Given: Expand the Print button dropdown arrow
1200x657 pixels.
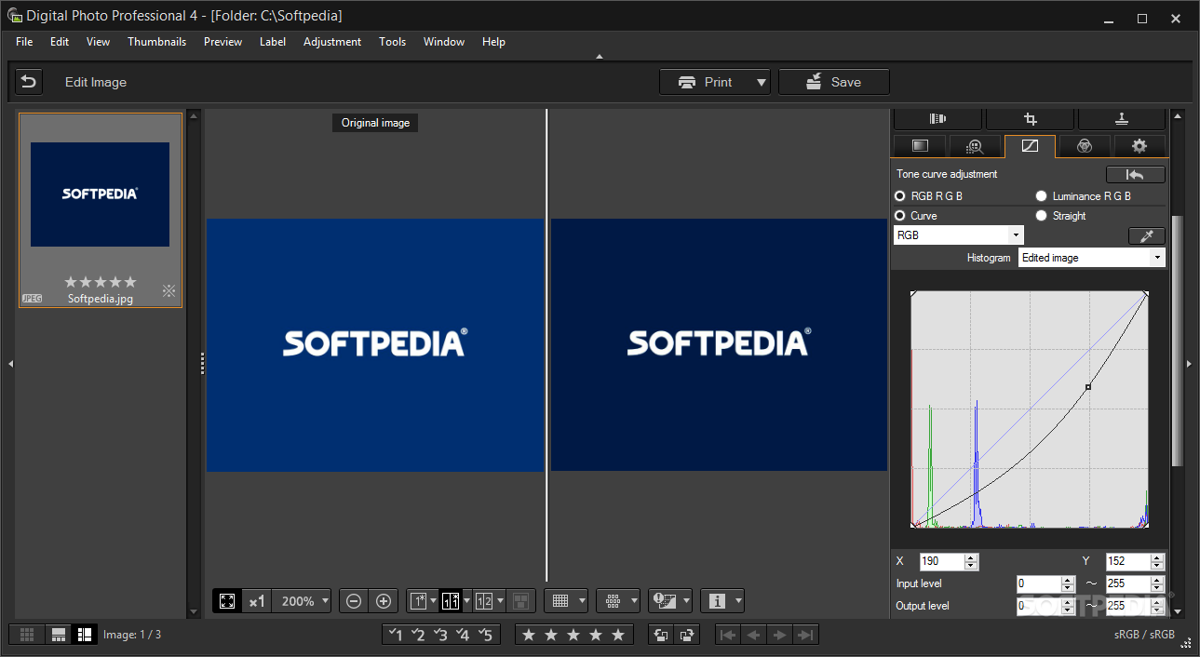Looking at the screenshot, I should 762,82.
